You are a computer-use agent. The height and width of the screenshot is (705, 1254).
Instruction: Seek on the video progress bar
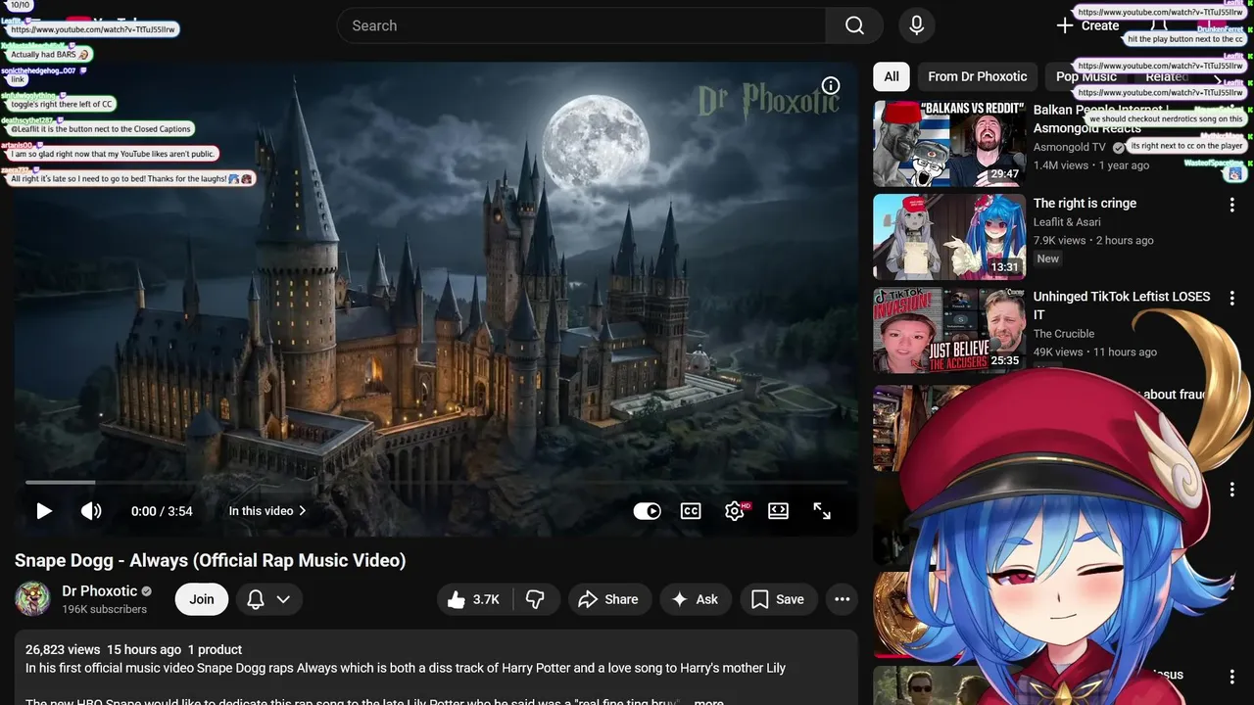pyautogui.click(x=436, y=482)
